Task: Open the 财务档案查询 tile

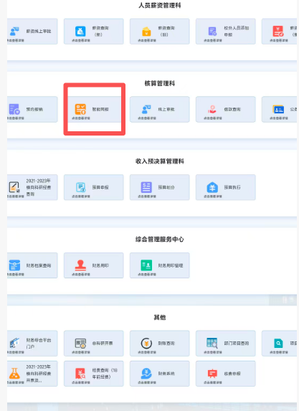Action: click(x=32, y=265)
